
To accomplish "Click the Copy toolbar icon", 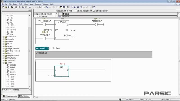I will click(23, 7).
